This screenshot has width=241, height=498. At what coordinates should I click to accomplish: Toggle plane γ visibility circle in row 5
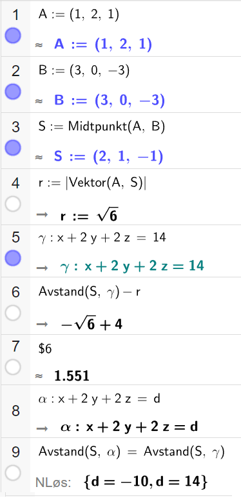coord(13,257)
